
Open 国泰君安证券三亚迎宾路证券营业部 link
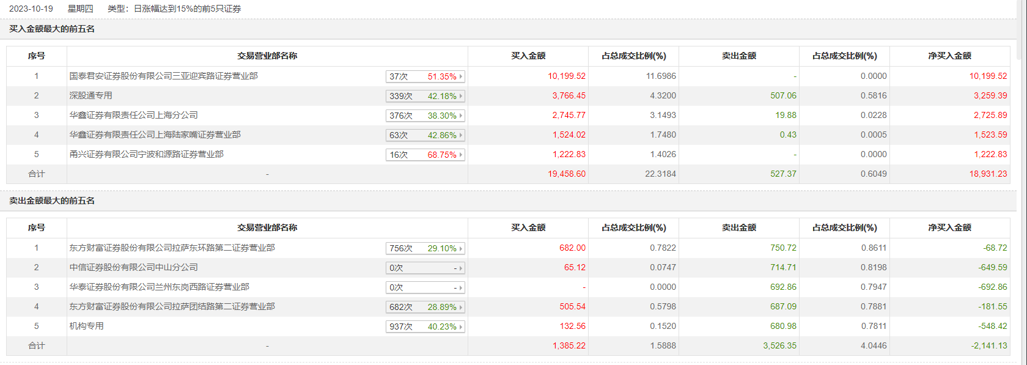(x=163, y=76)
